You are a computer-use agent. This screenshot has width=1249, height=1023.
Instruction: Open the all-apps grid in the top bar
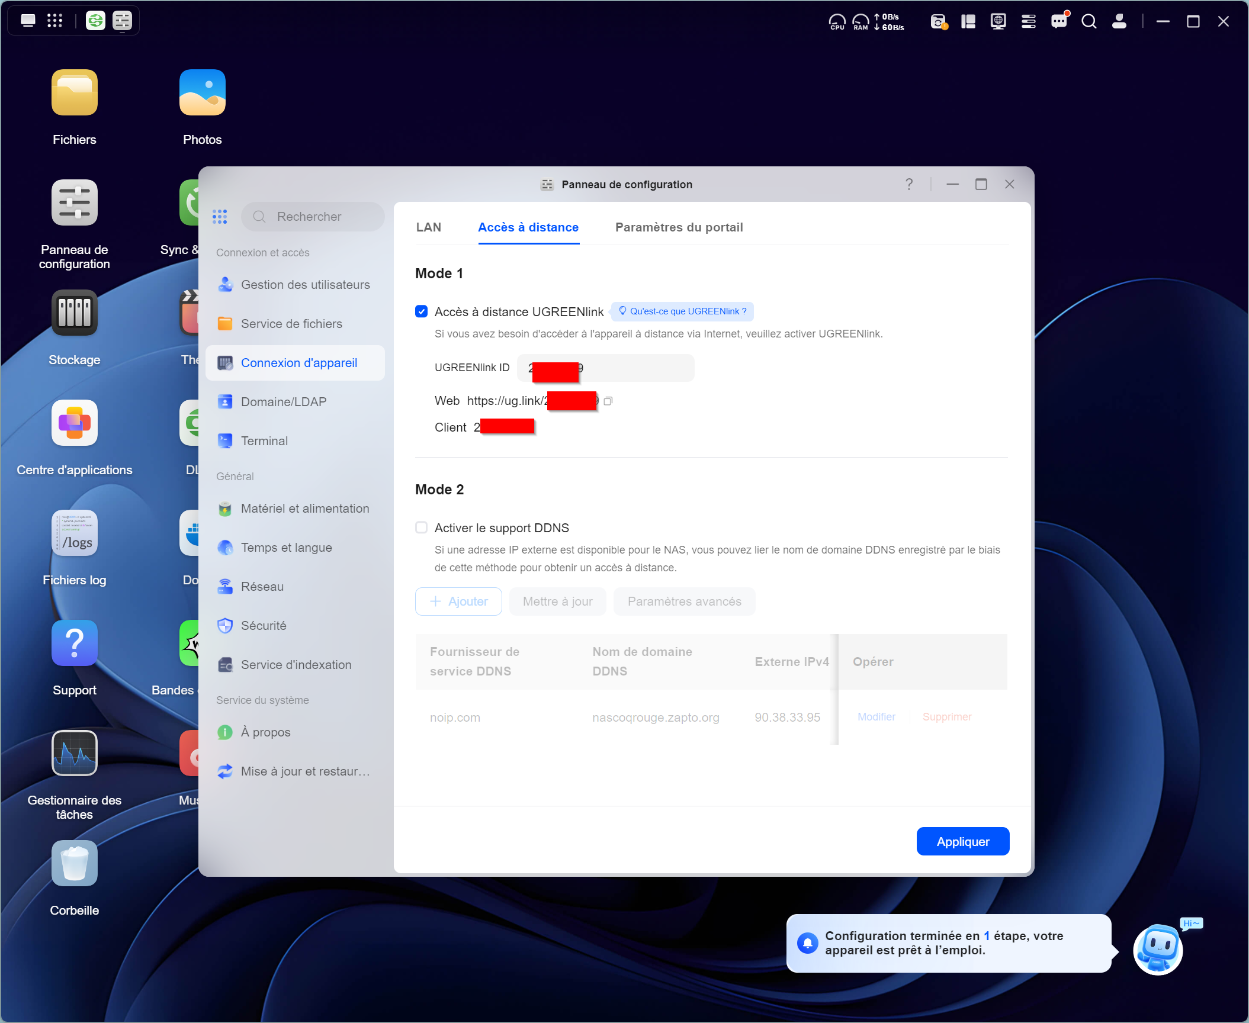(x=54, y=21)
